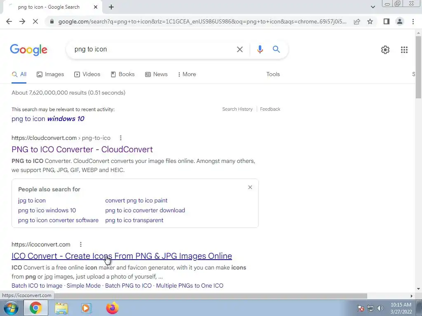Click the 'https://icoconvert.com' result URL
Image resolution: width=422 pixels, height=316 pixels.
pos(41,244)
